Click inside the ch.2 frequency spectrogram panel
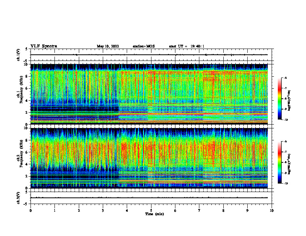306x236 pixels. (151, 158)
